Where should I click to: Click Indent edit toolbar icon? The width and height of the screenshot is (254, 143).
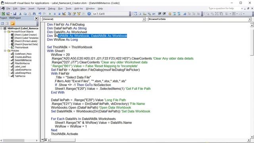(160, 14)
